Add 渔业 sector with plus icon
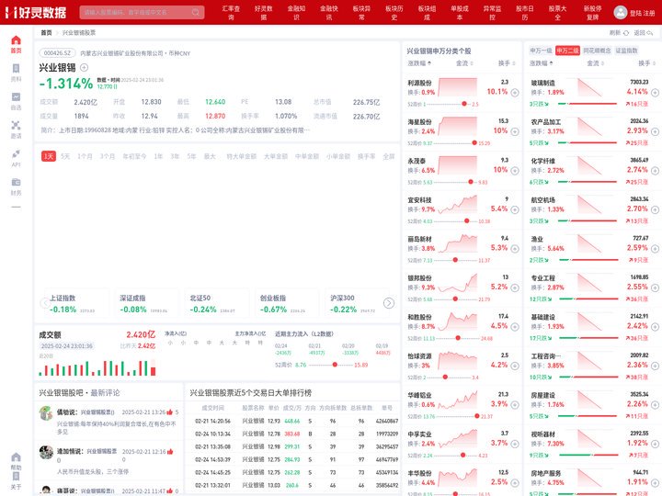Screen dimensions: 662x496 tap(655, 248)
